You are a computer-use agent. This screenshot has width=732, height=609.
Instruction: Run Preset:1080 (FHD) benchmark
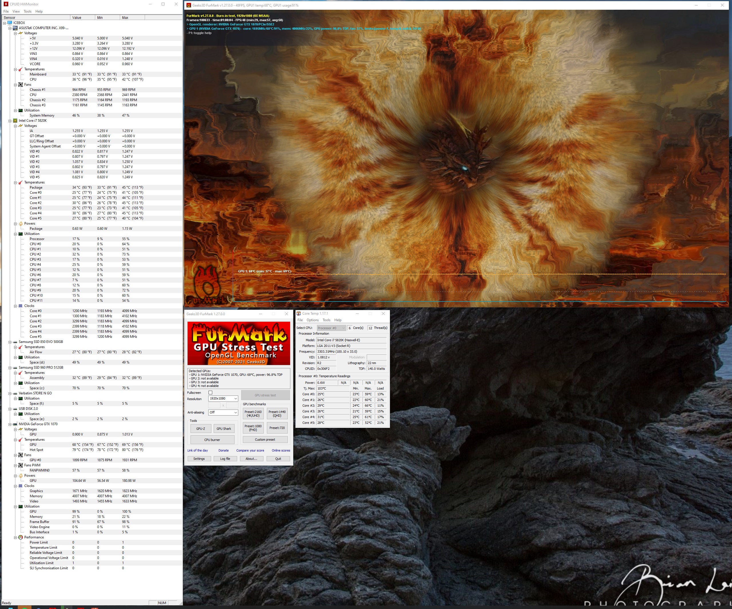(253, 428)
